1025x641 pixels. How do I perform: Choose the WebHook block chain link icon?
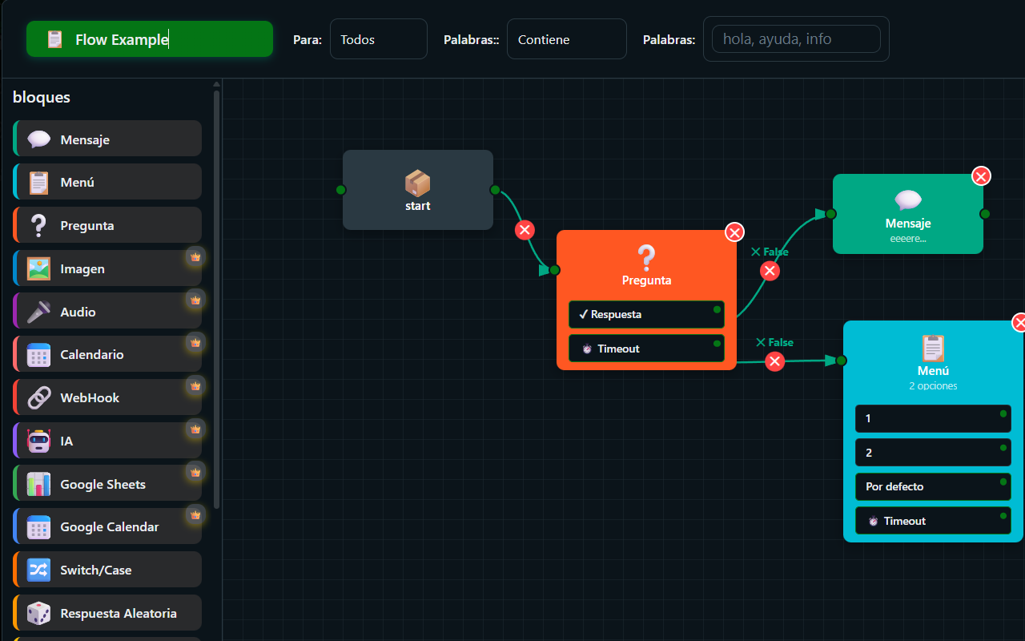38,398
